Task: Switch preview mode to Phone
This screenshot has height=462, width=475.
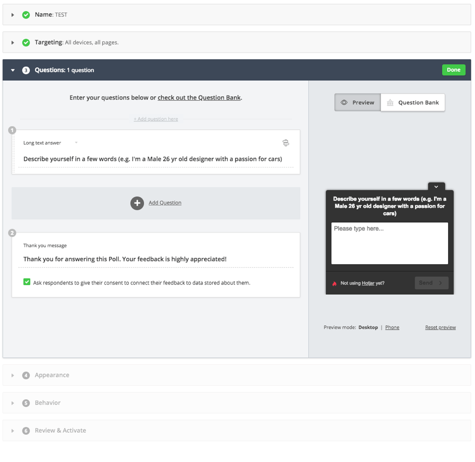Action: pos(392,328)
